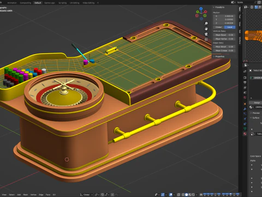The height and width of the screenshot is (197, 262).
Task: Click the pan hand viewport icon
Action: click(x=206, y=29)
